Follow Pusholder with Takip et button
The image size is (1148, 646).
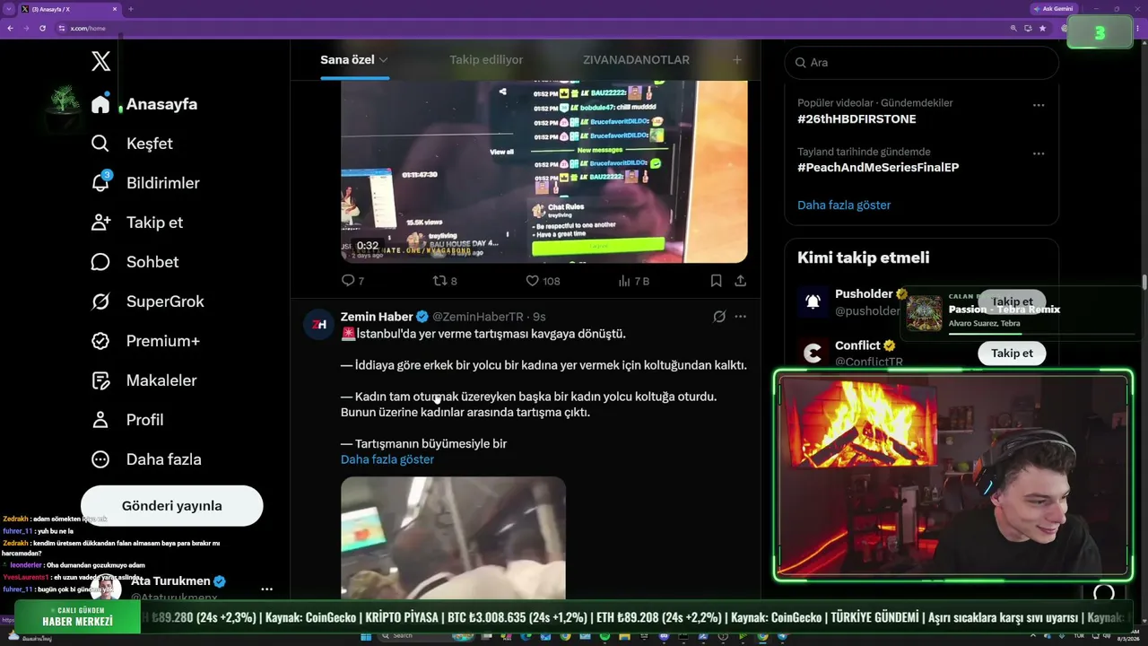coord(1012,301)
